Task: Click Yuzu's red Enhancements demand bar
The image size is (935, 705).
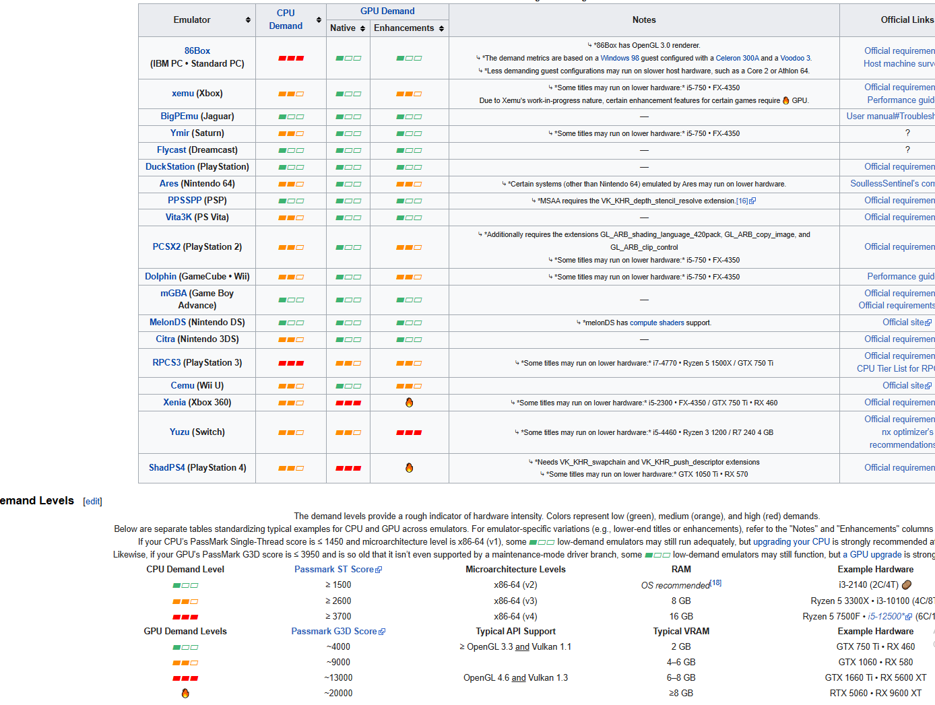Action: tap(409, 433)
